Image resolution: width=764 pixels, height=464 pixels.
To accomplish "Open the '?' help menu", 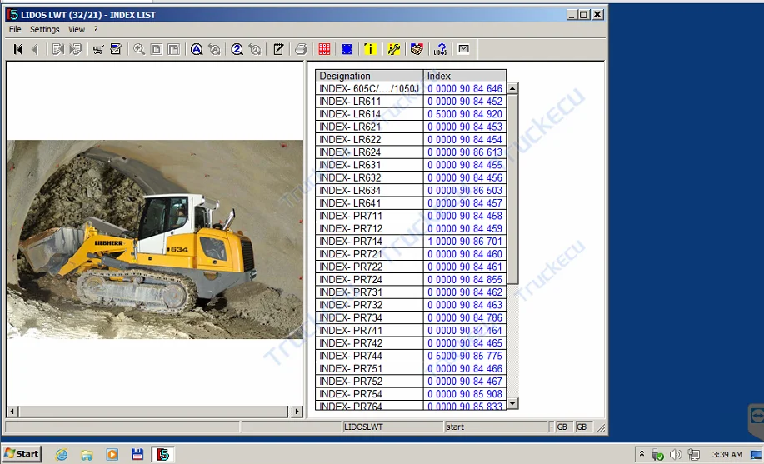I will 96,29.
